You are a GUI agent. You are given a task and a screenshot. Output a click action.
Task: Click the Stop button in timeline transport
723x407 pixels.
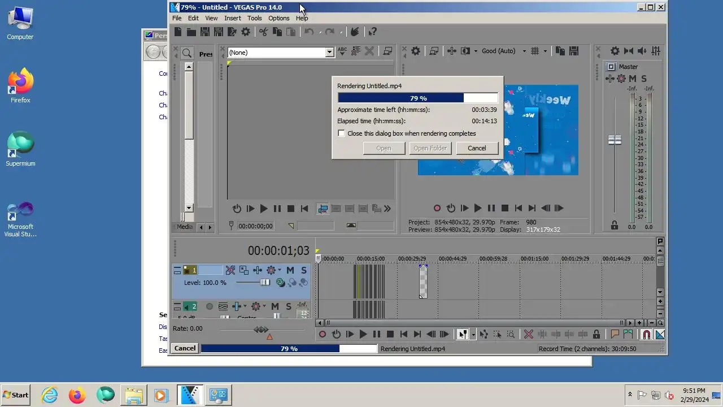(390, 334)
